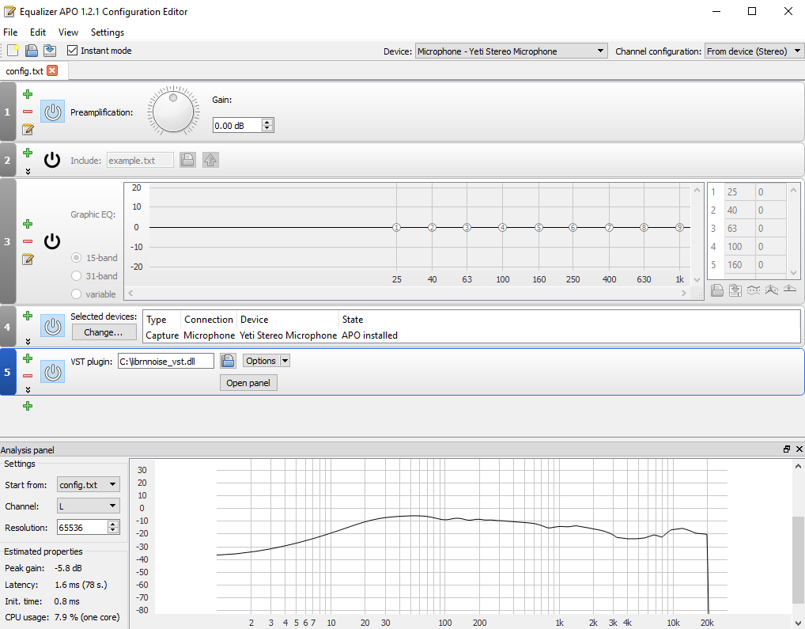Adjust the Preamplification gain knob
The width and height of the screenshot is (805, 629).
[x=172, y=111]
